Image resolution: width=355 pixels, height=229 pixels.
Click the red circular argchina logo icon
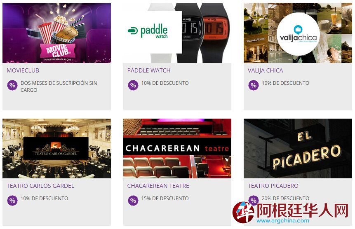[243, 212]
